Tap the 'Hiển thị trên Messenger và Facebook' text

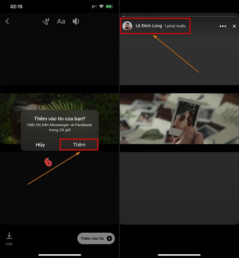pos(60,125)
